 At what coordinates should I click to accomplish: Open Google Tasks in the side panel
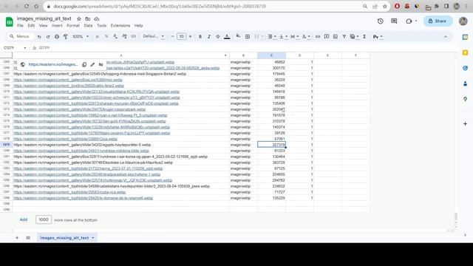465,68
